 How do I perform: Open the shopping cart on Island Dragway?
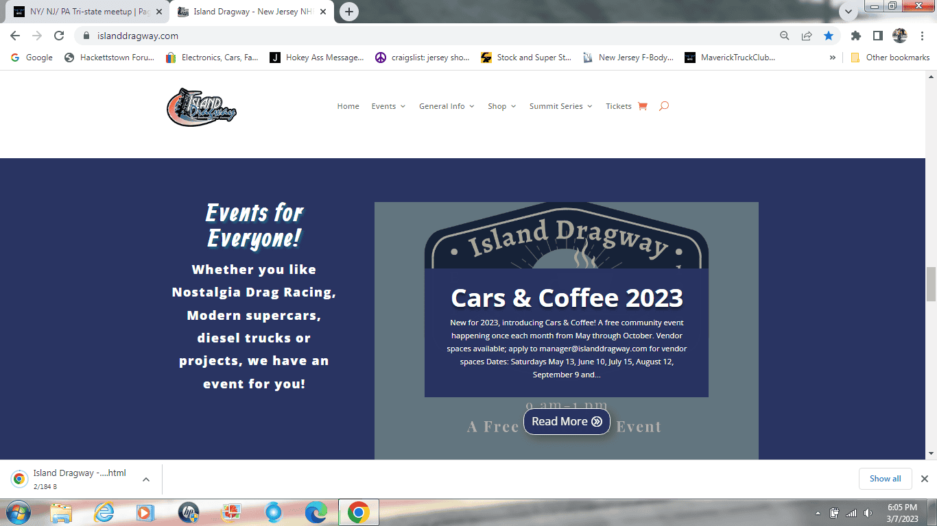pos(642,106)
